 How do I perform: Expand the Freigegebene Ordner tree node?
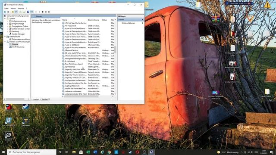8,26
